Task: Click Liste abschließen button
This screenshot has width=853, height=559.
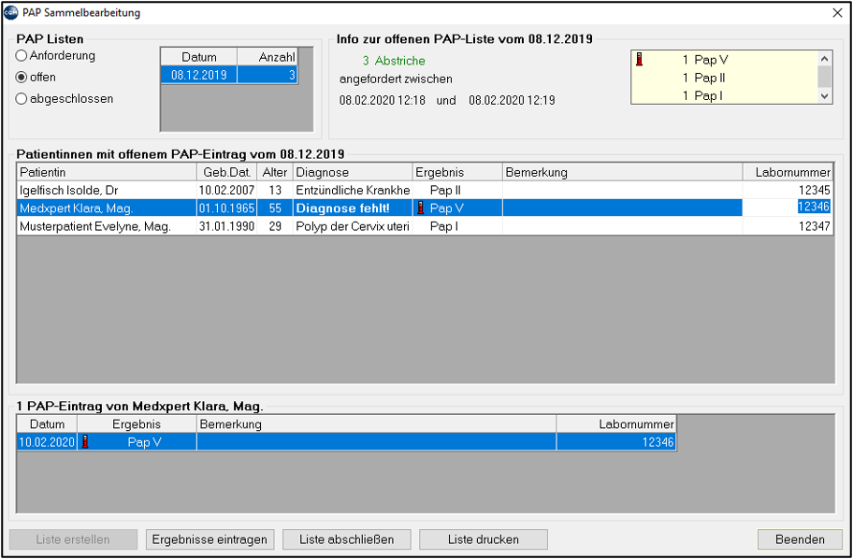Action: [346, 539]
